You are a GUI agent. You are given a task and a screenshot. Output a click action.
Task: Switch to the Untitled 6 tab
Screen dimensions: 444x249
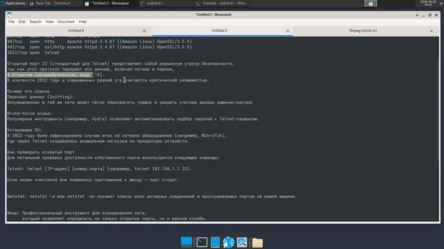coord(76,30)
